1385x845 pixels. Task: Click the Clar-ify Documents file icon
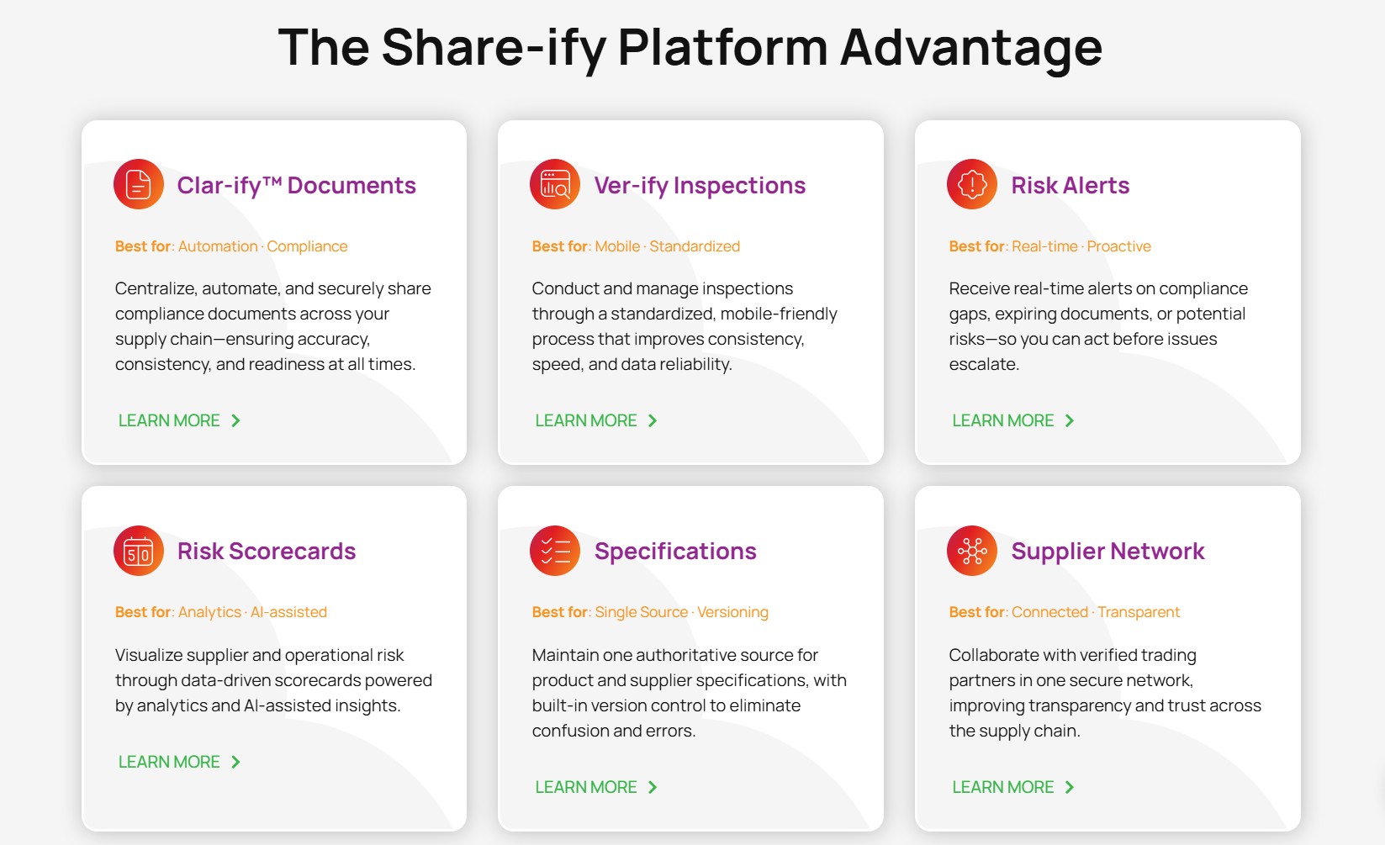point(139,184)
